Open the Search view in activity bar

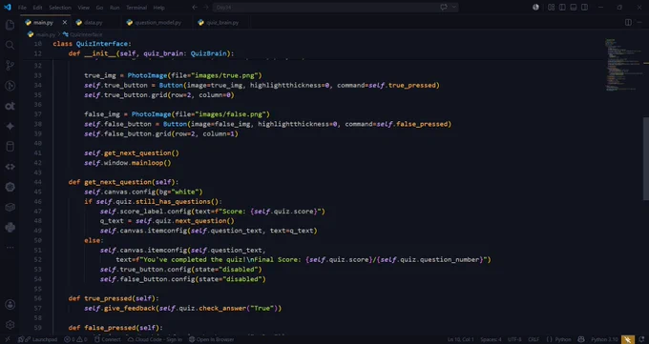point(10,45)
